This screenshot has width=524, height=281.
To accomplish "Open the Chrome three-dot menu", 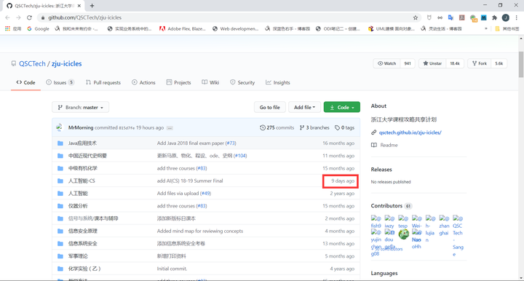I will (517, 17).
